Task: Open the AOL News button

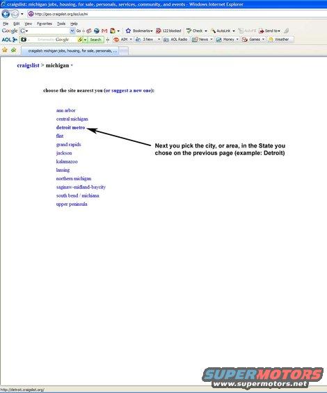Action: [200, 40]
